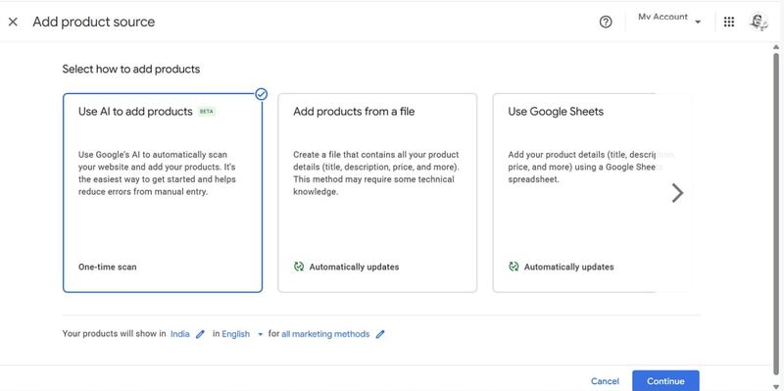Image resolution: width=784 pixels, height=391 pixels.
Task: Click 'Automatically updates' text on Sheets card
Action: pyautogui.click(x=569, y=267)
